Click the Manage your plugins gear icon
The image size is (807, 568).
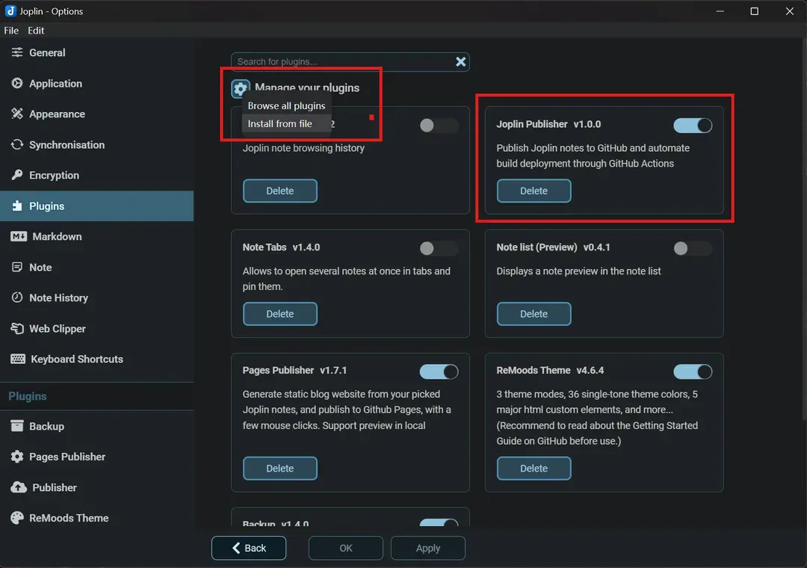tap(240, 88)
